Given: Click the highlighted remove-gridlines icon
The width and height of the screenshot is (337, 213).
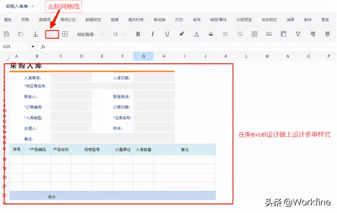Looking at the screenshot, I should 52,34.
